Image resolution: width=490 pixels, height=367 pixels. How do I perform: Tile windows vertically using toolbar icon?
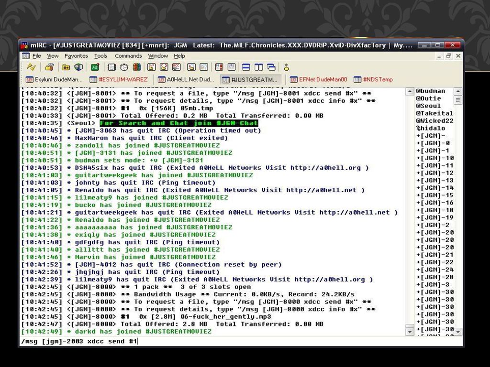pos(259,67)
